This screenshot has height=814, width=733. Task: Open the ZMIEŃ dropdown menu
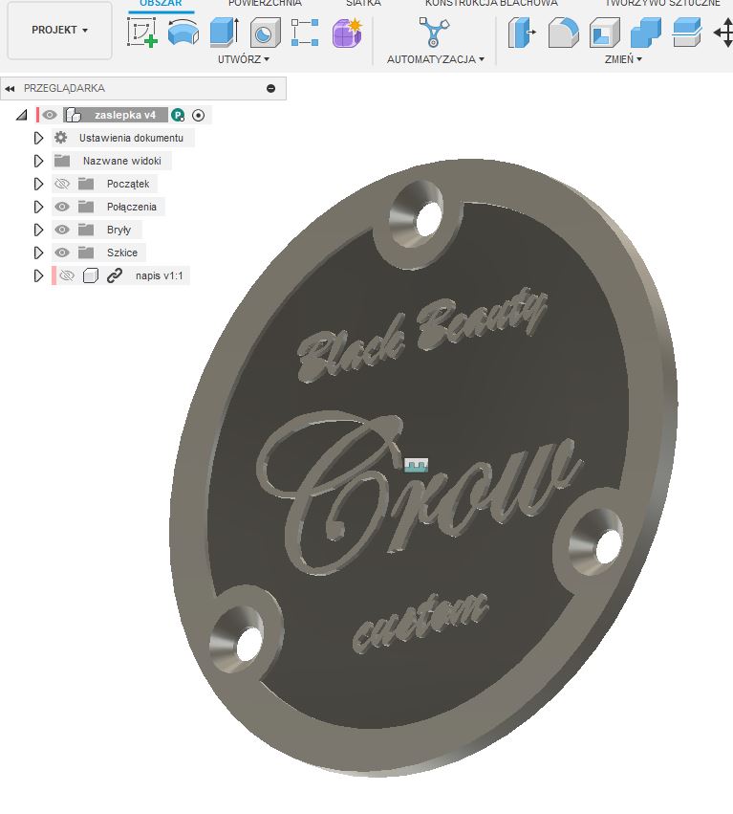tap(623, 59)
